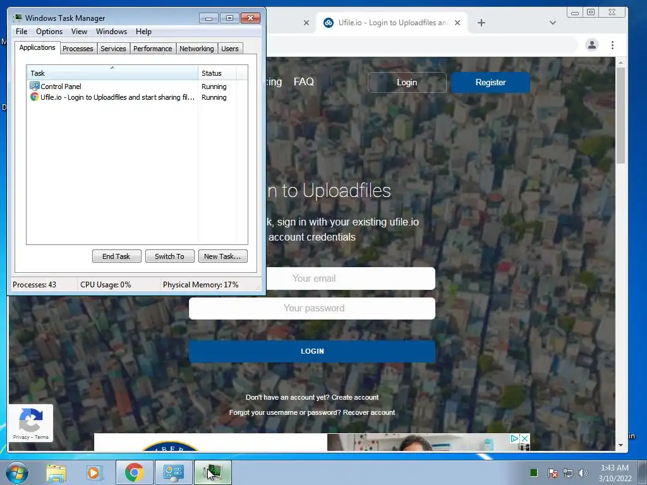Expand Chrome's tab search chevron
Viewport: 647px width, 485px height.
pos(552,23)
